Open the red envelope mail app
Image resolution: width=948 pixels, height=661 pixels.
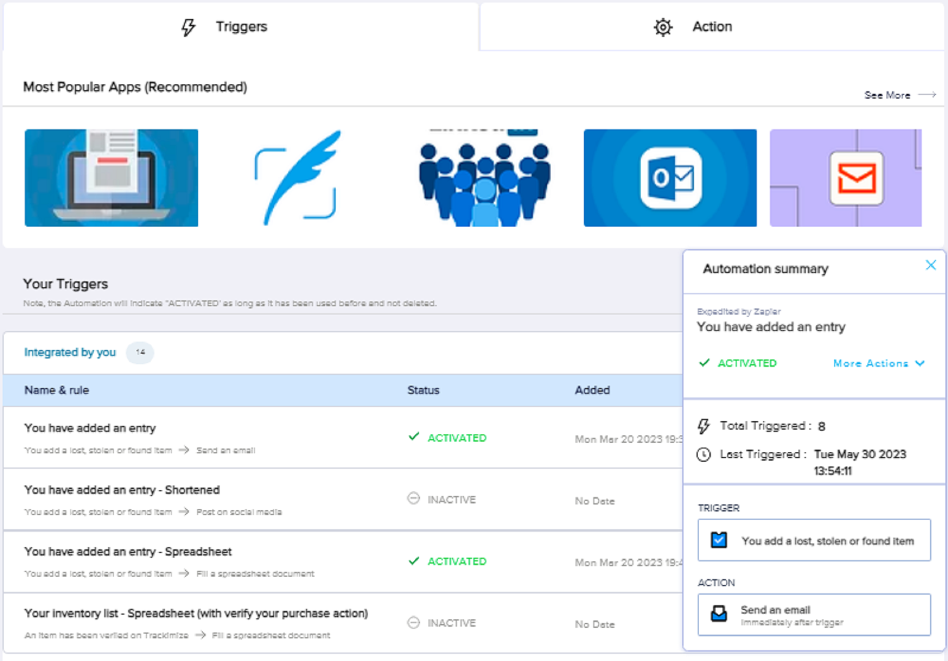(x=845, y=178)
